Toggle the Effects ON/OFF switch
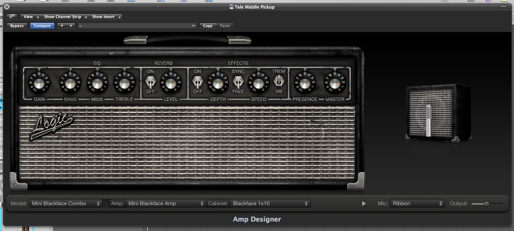 point(197,83)
